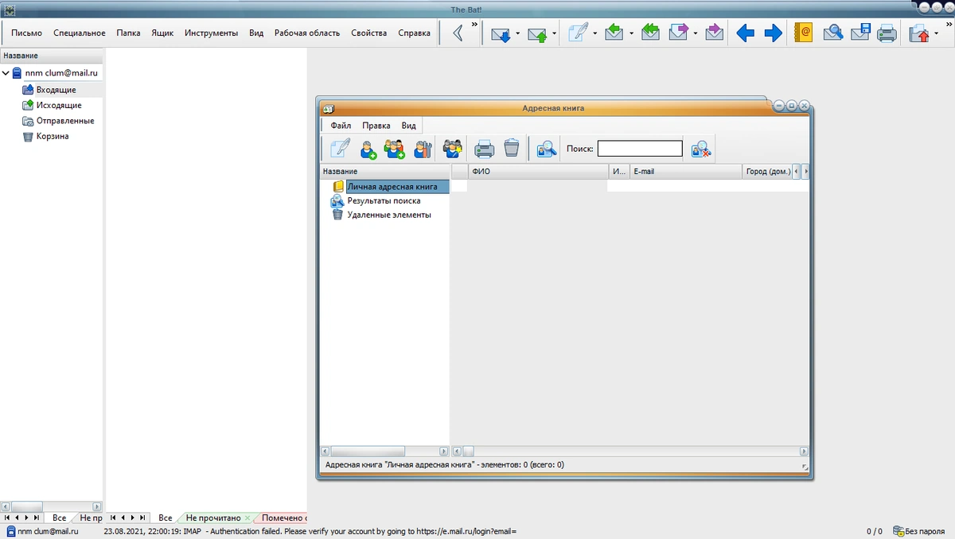Click the Название header in address book
955x539 pixels.
[x=384, y=171]
